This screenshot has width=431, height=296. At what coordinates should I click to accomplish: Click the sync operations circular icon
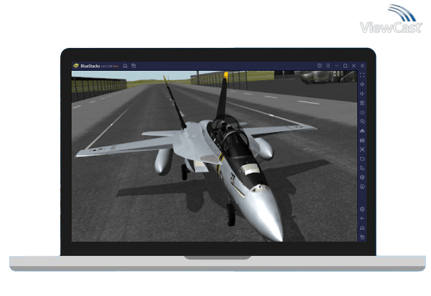(x=362, y=122)
